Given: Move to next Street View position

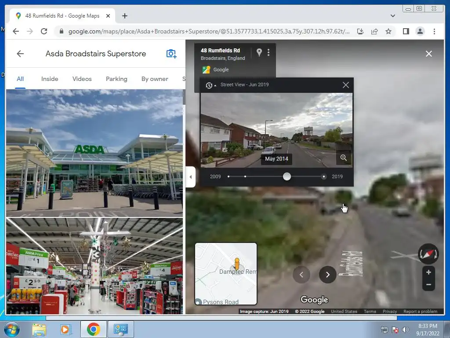Looking at the screenshot, I should (327, 275).
